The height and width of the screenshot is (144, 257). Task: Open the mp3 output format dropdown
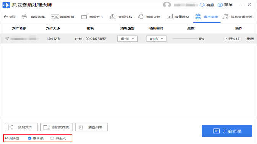pyautogui.click(x=156, y=39)
